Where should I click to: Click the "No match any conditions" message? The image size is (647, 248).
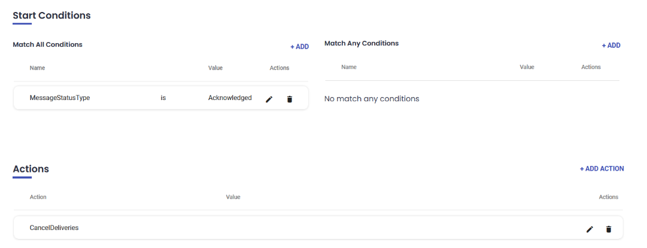(x=372, y=98)
